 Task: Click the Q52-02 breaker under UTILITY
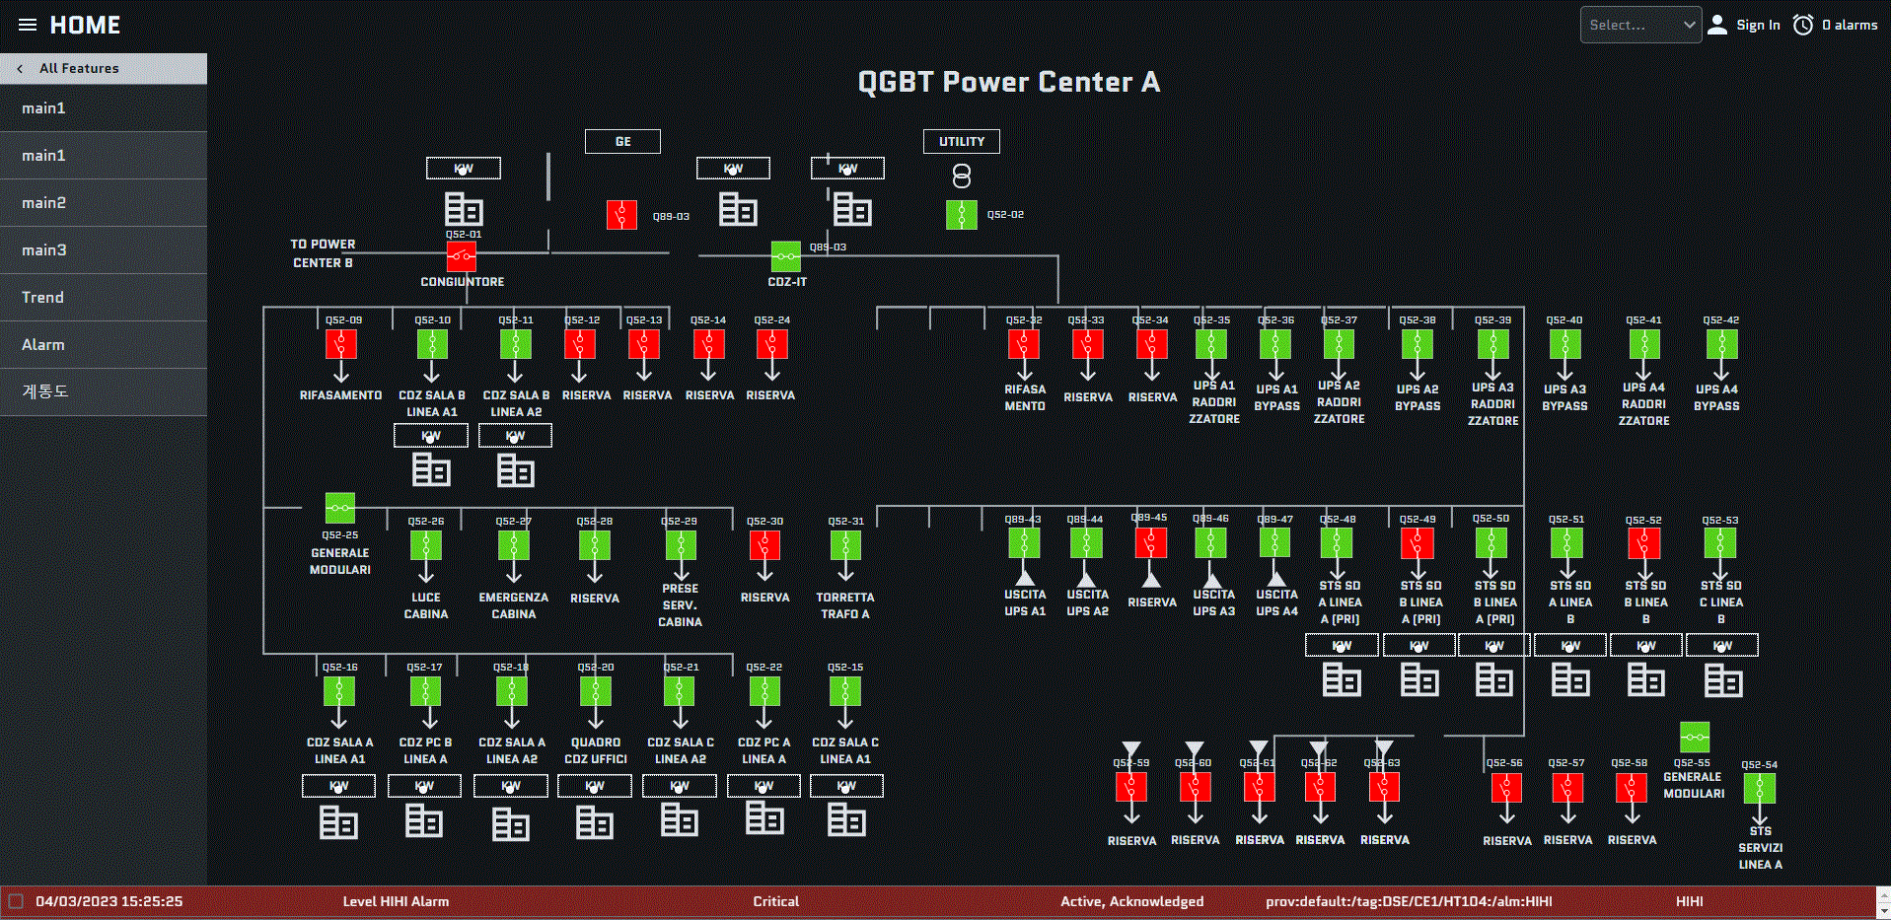(961, 214)
